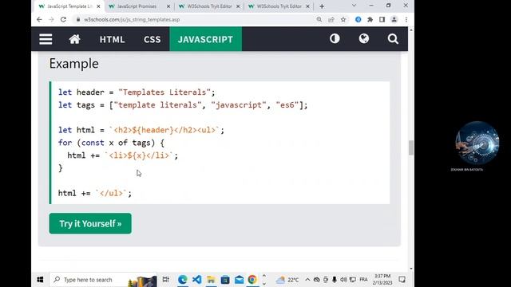View site info lock icon

click(78, 19)
